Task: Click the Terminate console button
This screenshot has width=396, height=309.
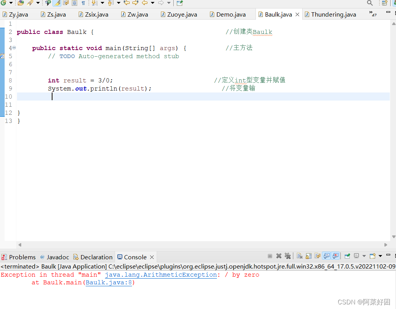Action: (x=270, y=256)
